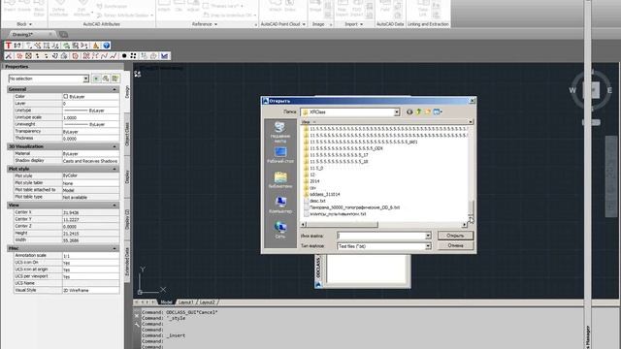
Task: Click the Color ByLayer swatch value
Action: click(x=90, y=97)
